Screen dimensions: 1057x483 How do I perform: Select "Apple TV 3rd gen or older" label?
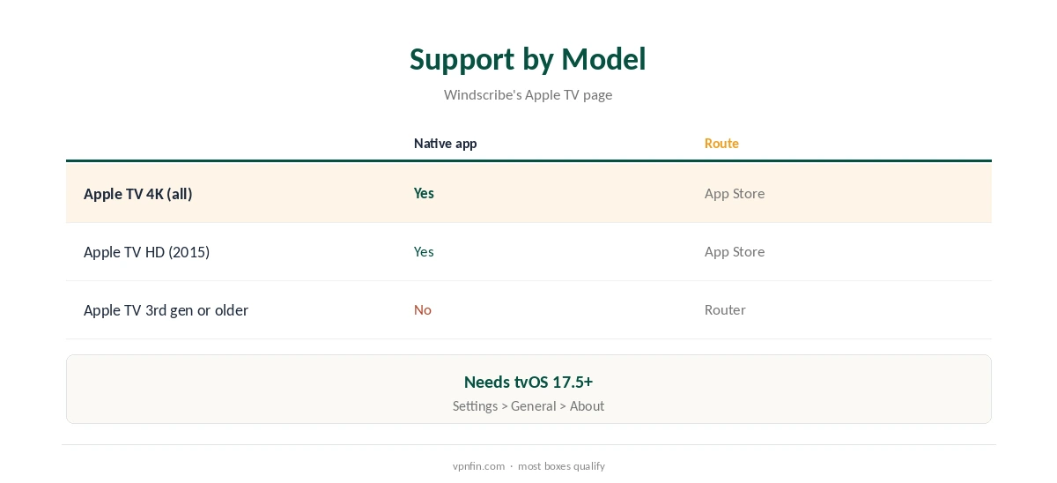coord(166,310)
